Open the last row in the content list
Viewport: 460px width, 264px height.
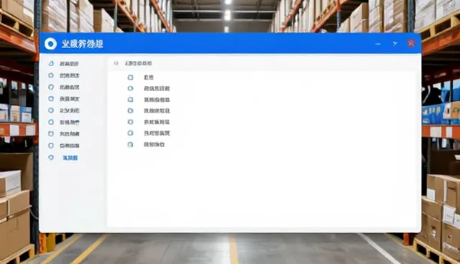click(x=146, y=144)
